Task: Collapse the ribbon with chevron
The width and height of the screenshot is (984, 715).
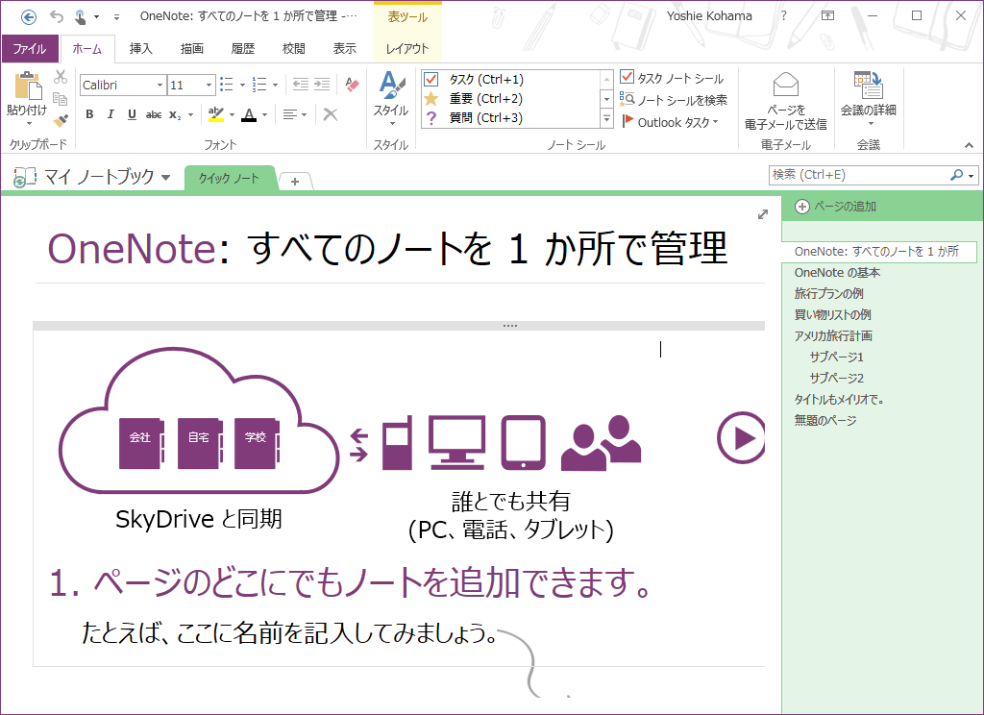Action: click(969, 145)
